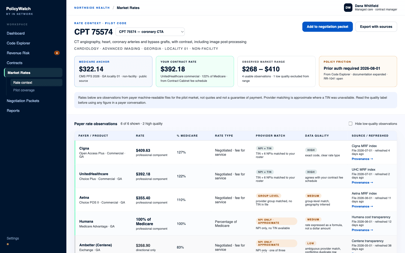The width and height of the screenshot is (405, 253).
Task: Open Contracts in the sidebar
Action: click(x=33, y=63)
